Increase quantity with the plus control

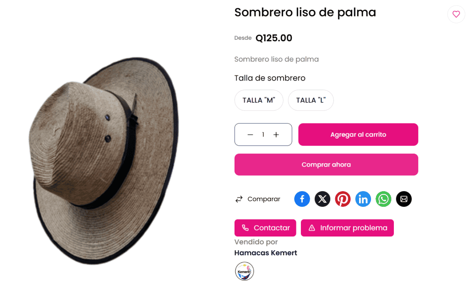click(x=276, y=134)
